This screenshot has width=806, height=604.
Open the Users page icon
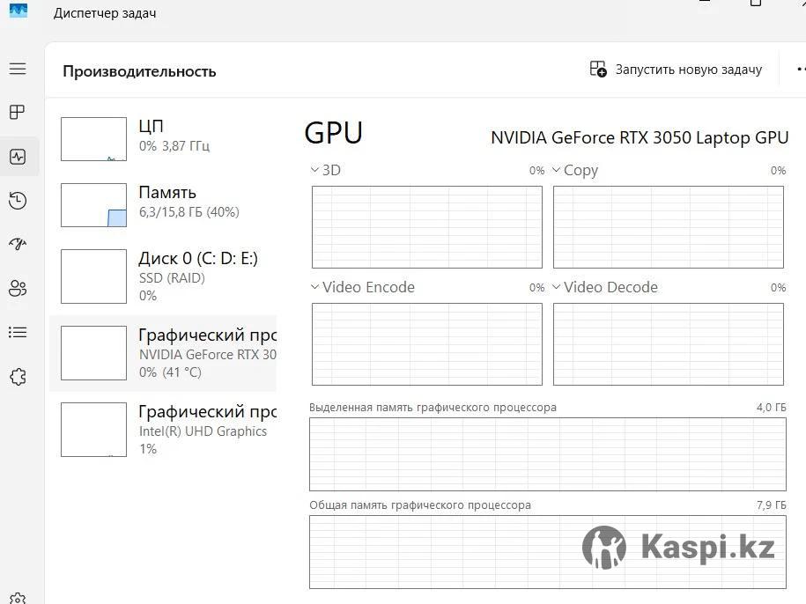pyautogui.click(x=18, y=288)
